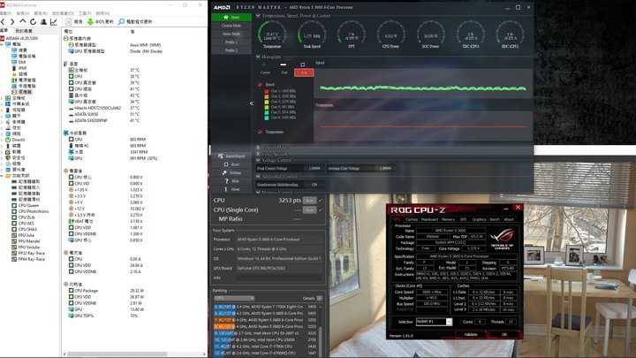Toggle the Core 4 speed checkbox

click(x=267, y=107)
